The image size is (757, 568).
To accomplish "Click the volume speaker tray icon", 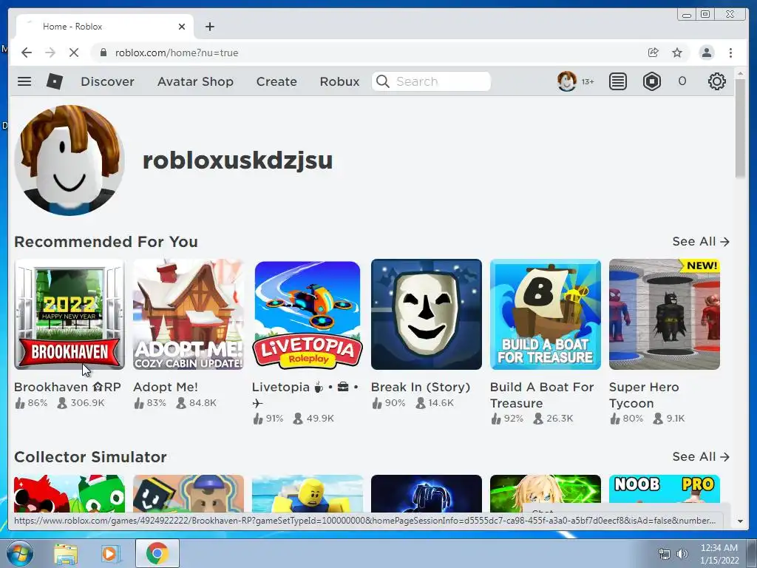I will (682, 554).
